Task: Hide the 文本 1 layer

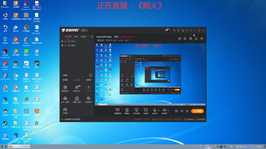Action: coord(62,41)
